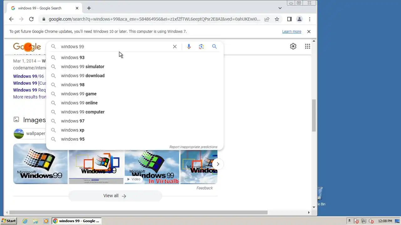Focus the search box containing windows 99

point(114,47)
